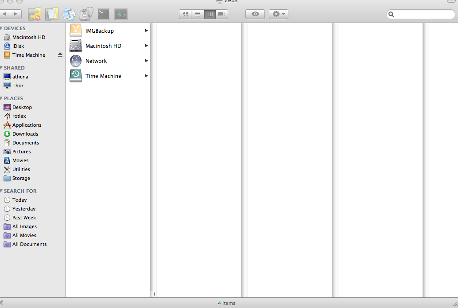
Task: Eject the Time Machine volume
Action: coord(60,55)
